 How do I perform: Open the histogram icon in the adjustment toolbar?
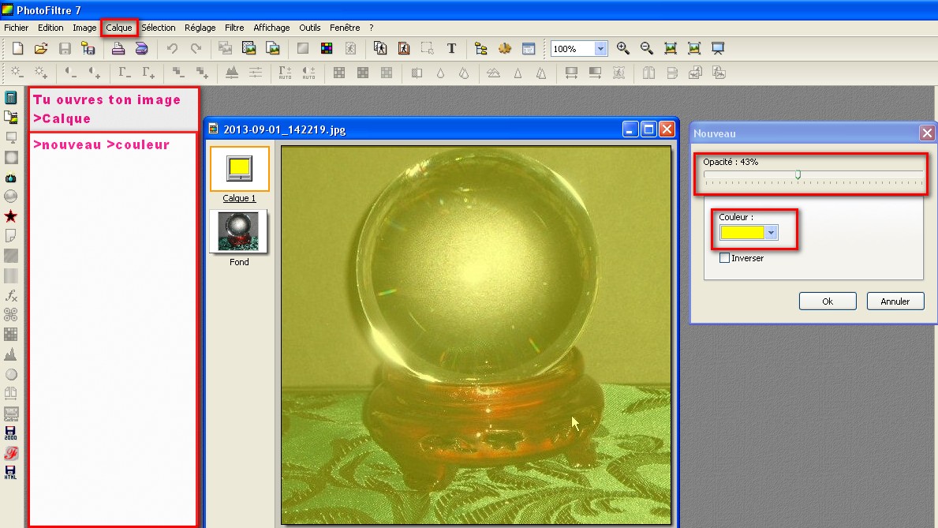(232, 73)
